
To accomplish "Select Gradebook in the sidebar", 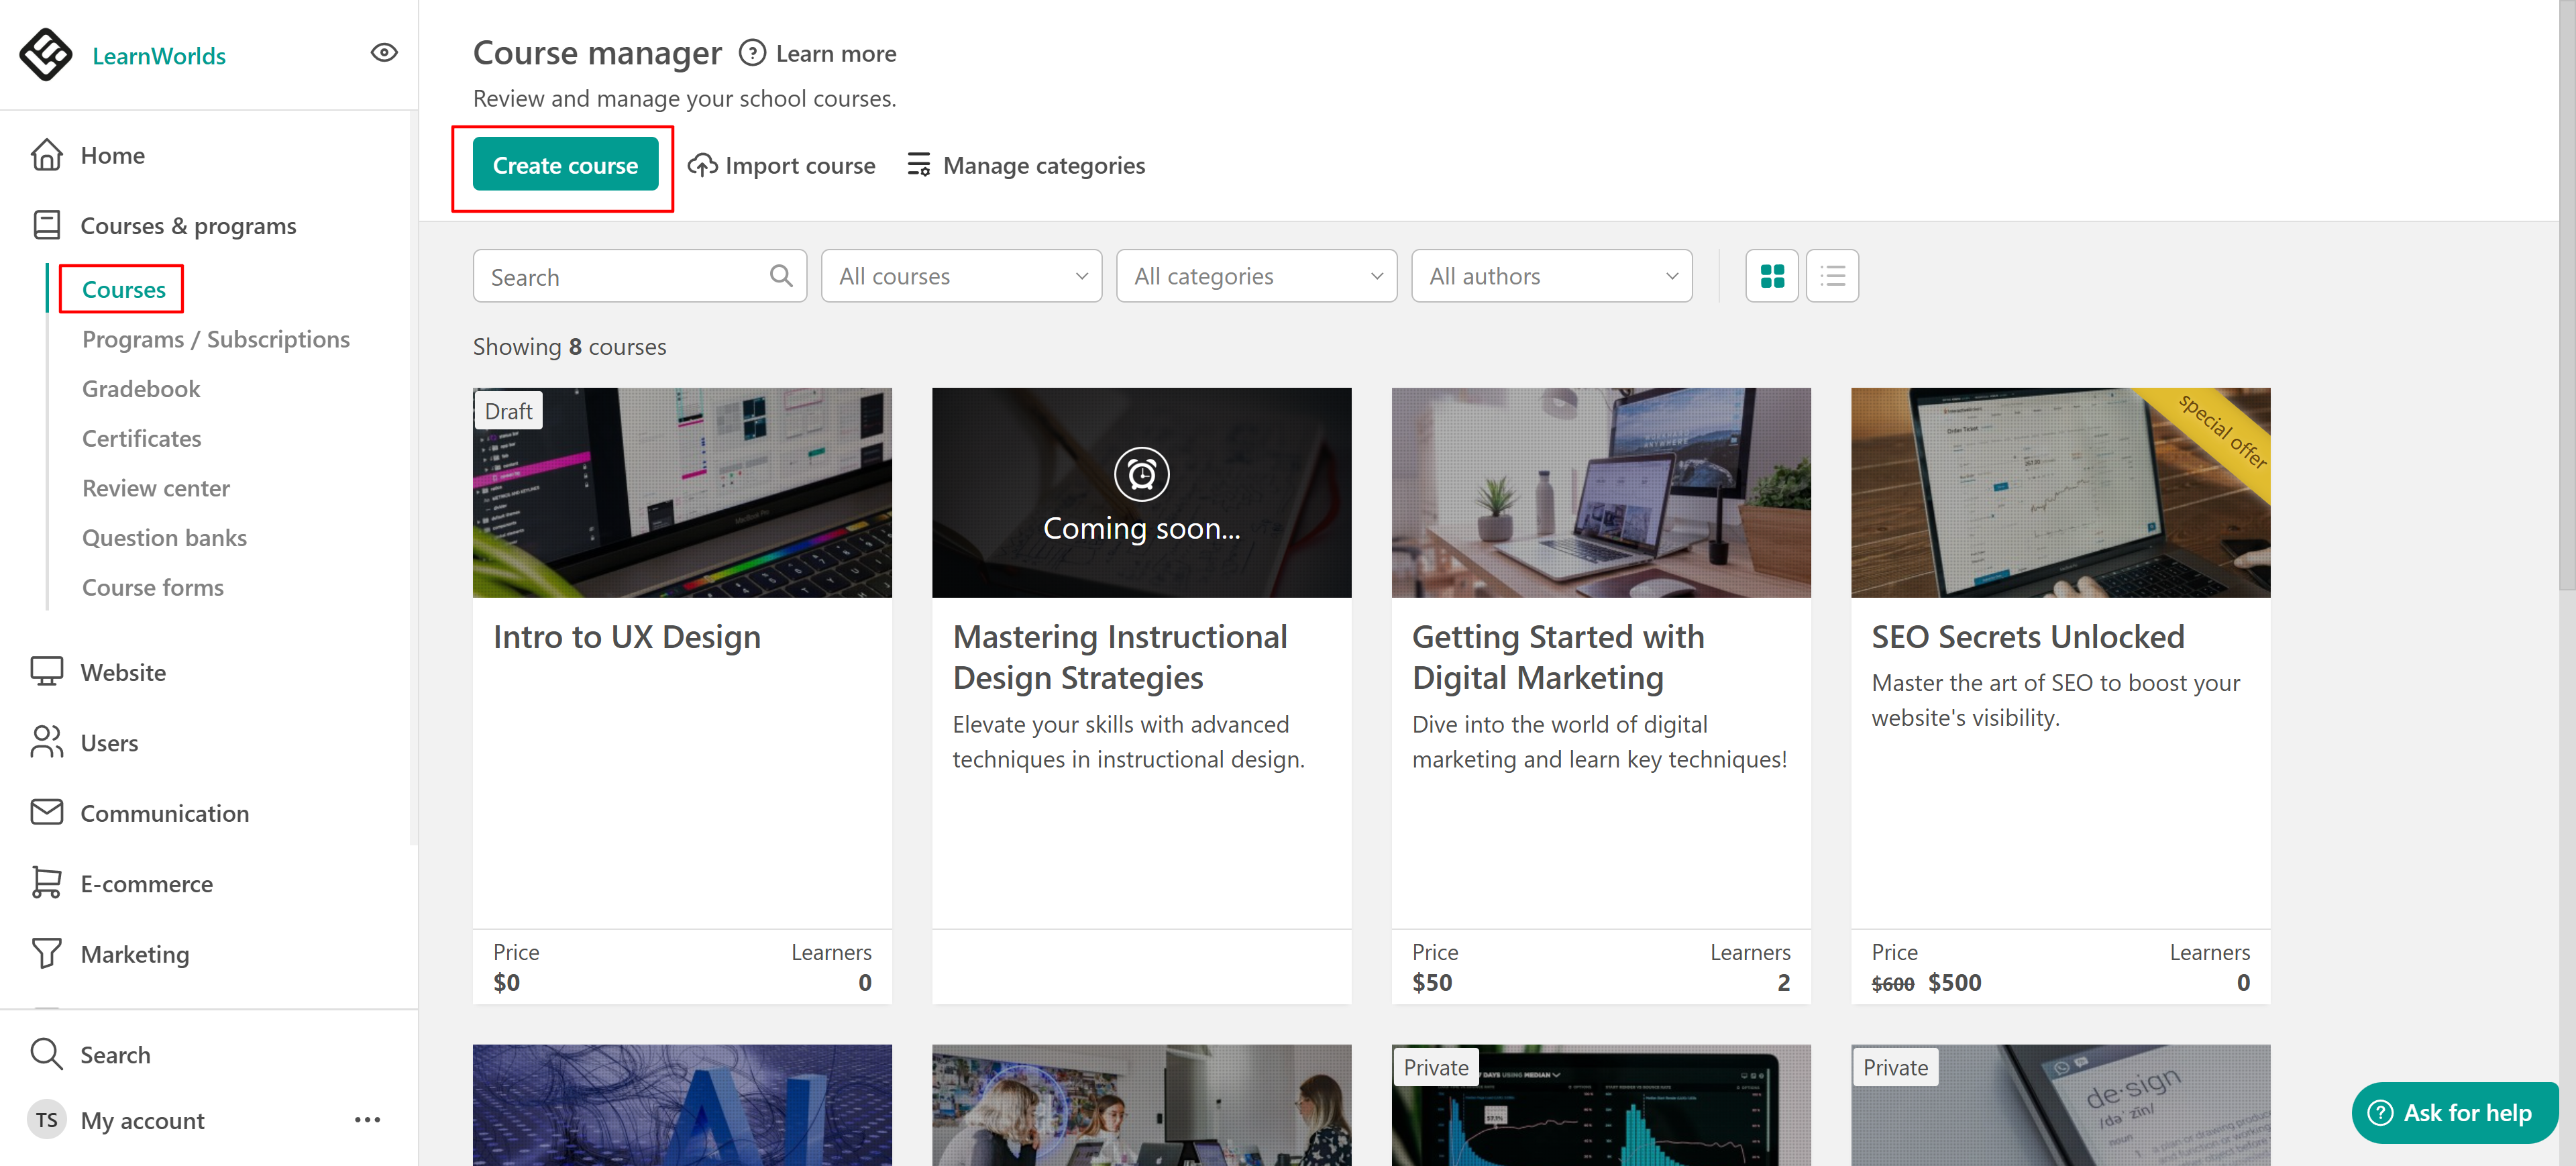I will [141, 389].
